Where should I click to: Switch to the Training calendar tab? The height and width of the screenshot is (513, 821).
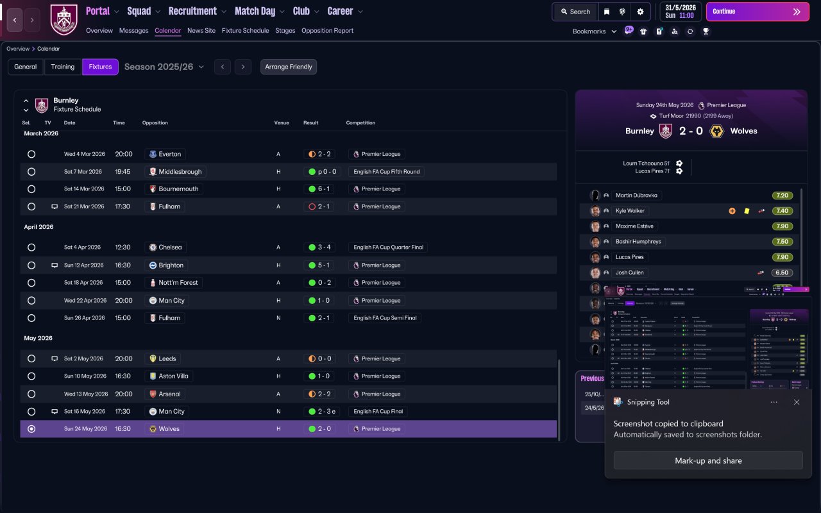click(63, 67)
